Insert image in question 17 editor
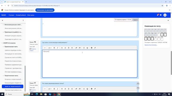 (87, 89)
